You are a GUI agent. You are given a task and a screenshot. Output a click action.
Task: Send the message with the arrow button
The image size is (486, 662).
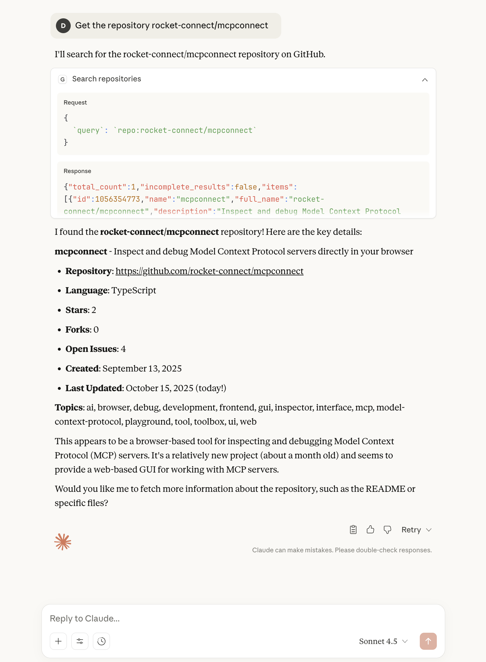[x=428, y=641]
